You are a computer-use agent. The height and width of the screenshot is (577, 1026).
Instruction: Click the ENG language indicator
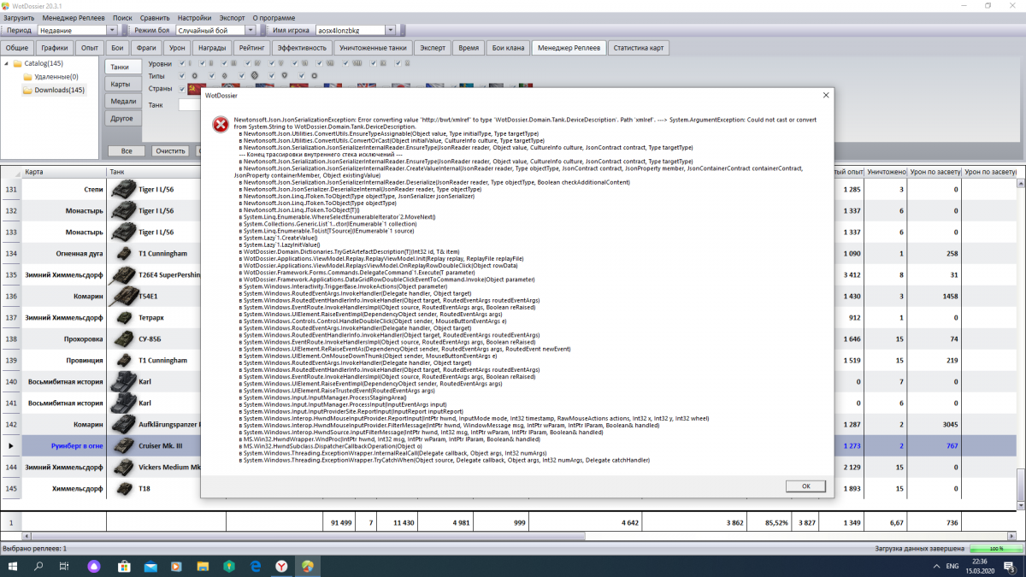(x=952, y=566)
